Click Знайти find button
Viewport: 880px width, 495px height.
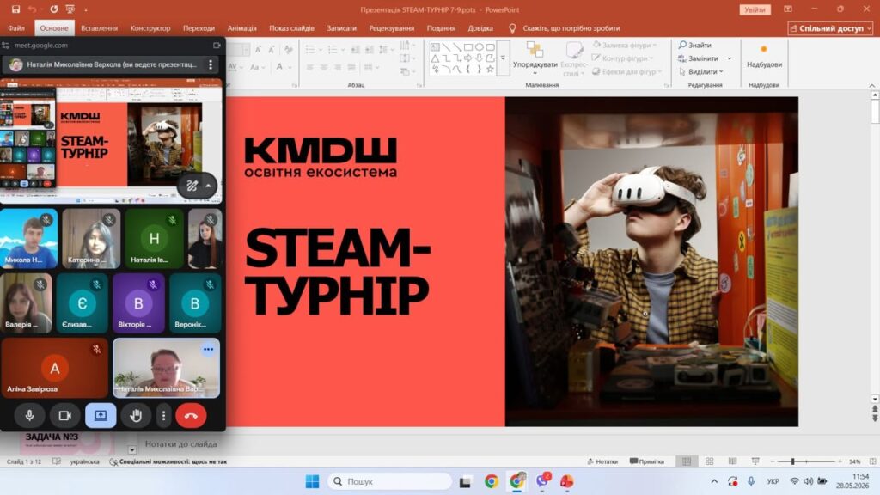coord(694,45)
